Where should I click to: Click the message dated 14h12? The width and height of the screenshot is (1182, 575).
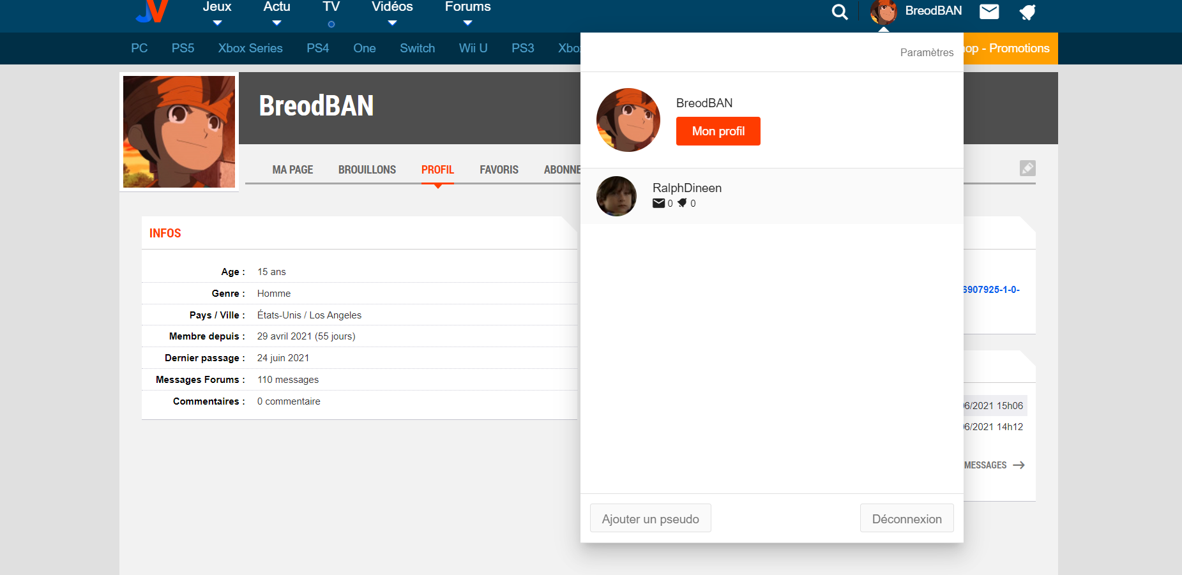click(994, 427)
